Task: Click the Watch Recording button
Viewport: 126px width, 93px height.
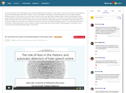Action: point(79,37)
